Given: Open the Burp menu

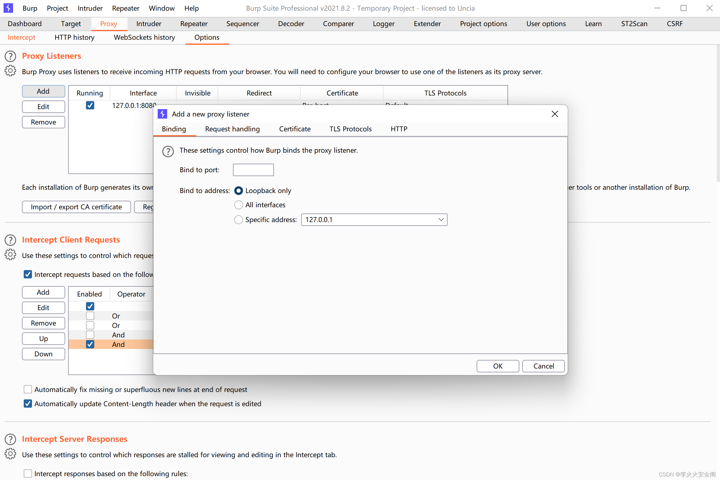Looking at the screenshot, I should (30, 8).
